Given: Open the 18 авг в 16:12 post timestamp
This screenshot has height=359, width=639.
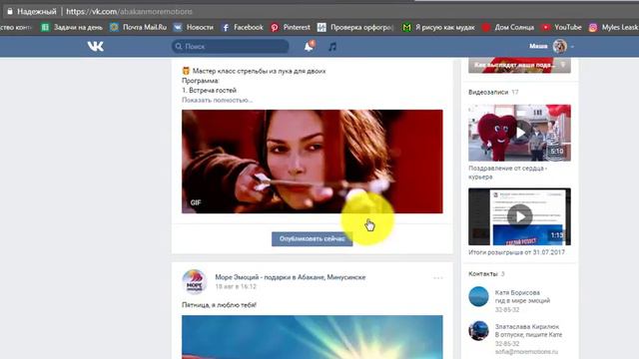Looking at the screenshot, I should click(236, 286).
